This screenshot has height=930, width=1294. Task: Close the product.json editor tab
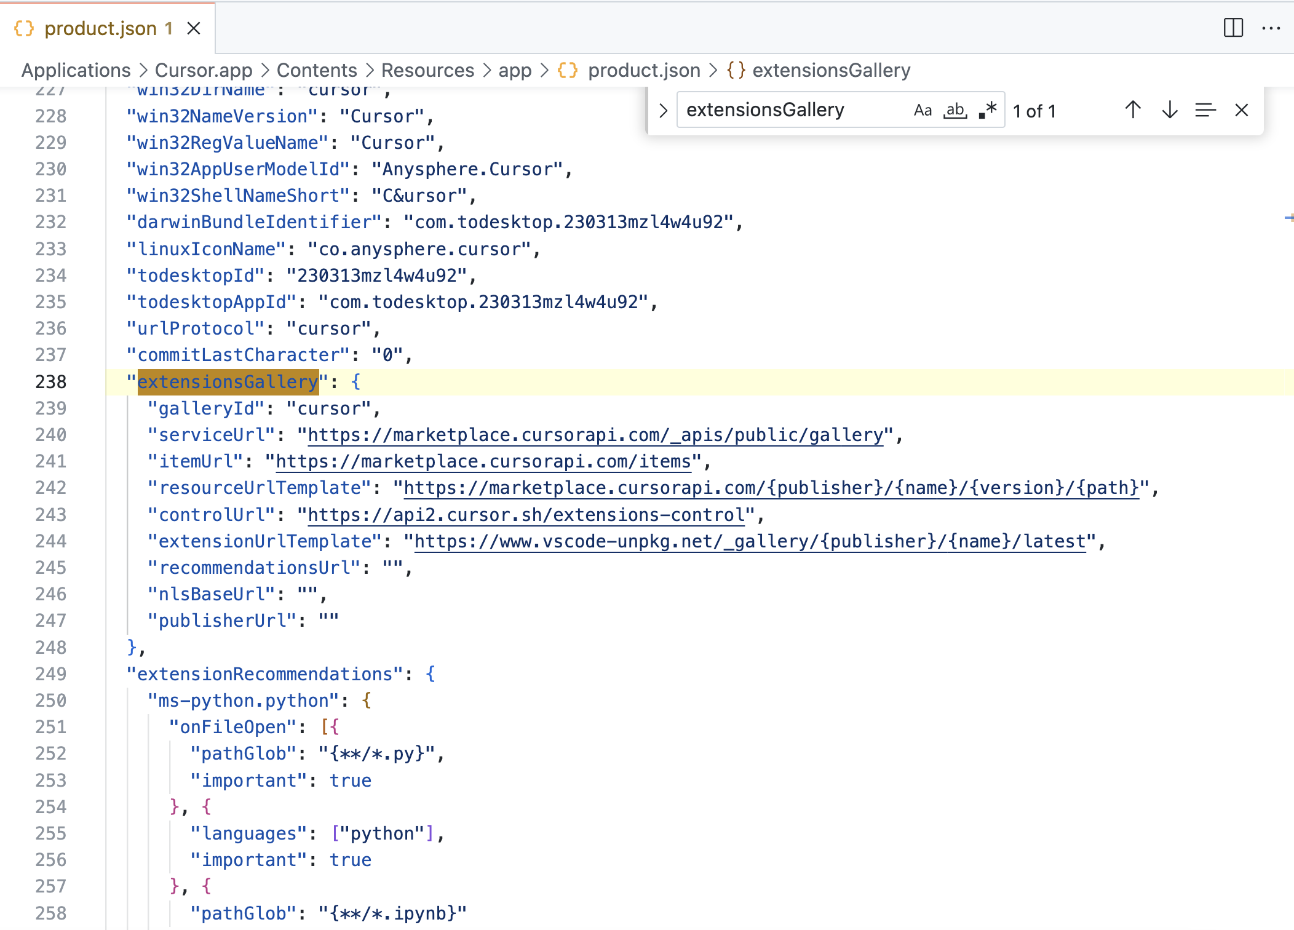click(194, 28)
